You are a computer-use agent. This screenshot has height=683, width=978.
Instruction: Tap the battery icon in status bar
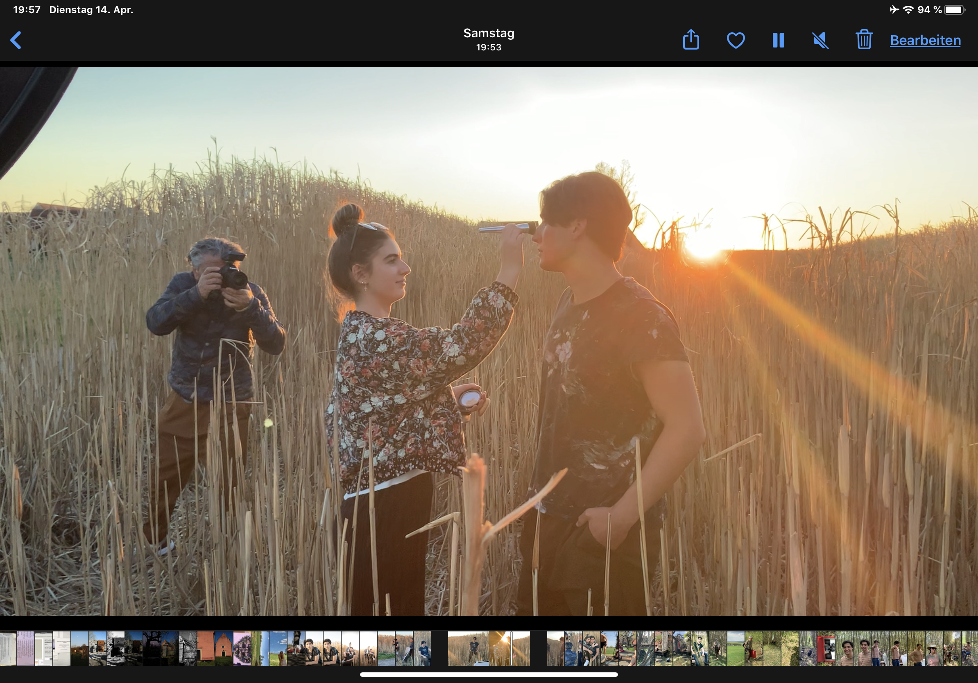(954, 10)
